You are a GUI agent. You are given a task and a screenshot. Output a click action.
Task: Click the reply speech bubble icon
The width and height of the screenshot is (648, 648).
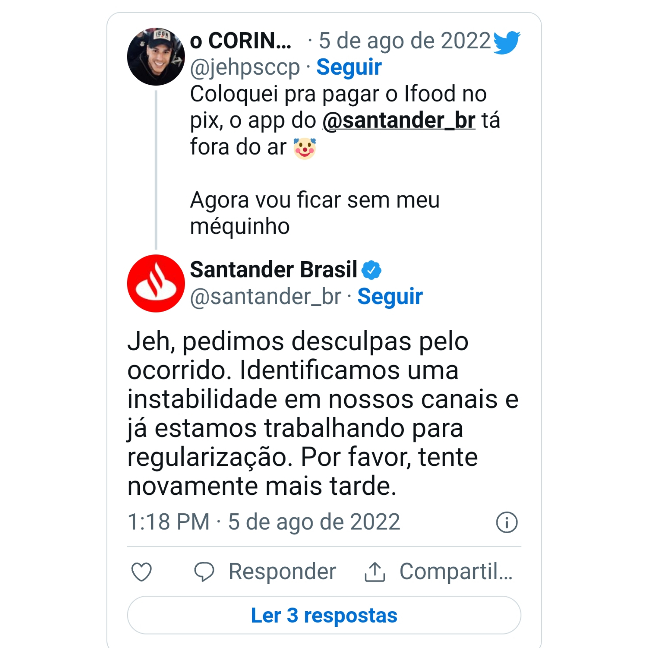(x=204, y=572)
